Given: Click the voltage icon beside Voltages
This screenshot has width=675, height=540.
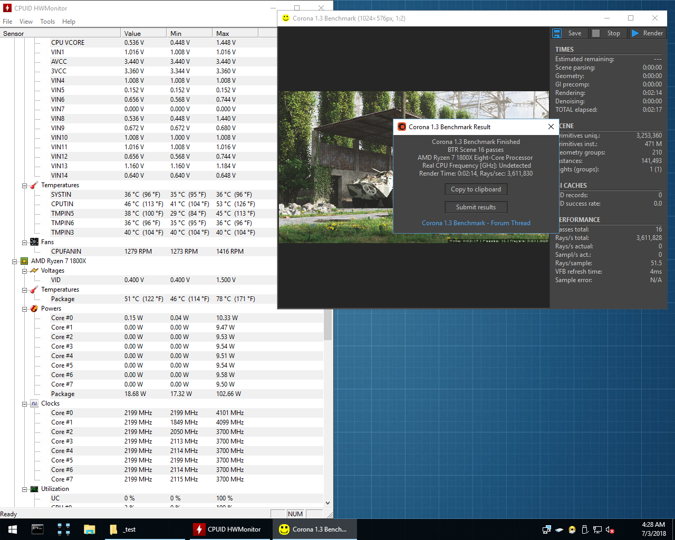Looking at the screenshot, I should [x=34, y=271].
